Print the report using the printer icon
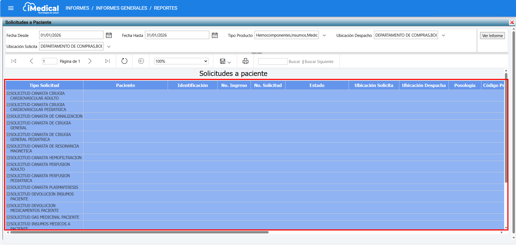Screen dimensions: 516x245 (245, 61)
